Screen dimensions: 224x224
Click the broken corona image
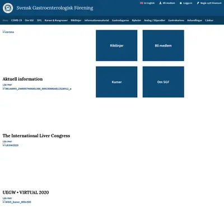pyautogui.click(x=8, y=32)
